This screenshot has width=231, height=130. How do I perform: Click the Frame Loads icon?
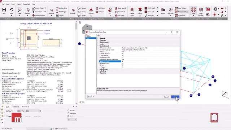click(x=132, y=10)
